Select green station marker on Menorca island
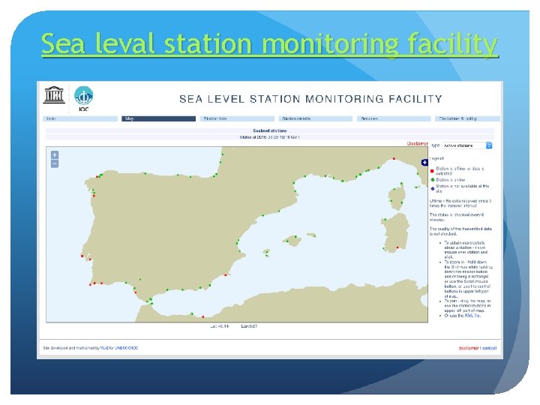Viewport: 540px width, 405px height. click(314, 236)
